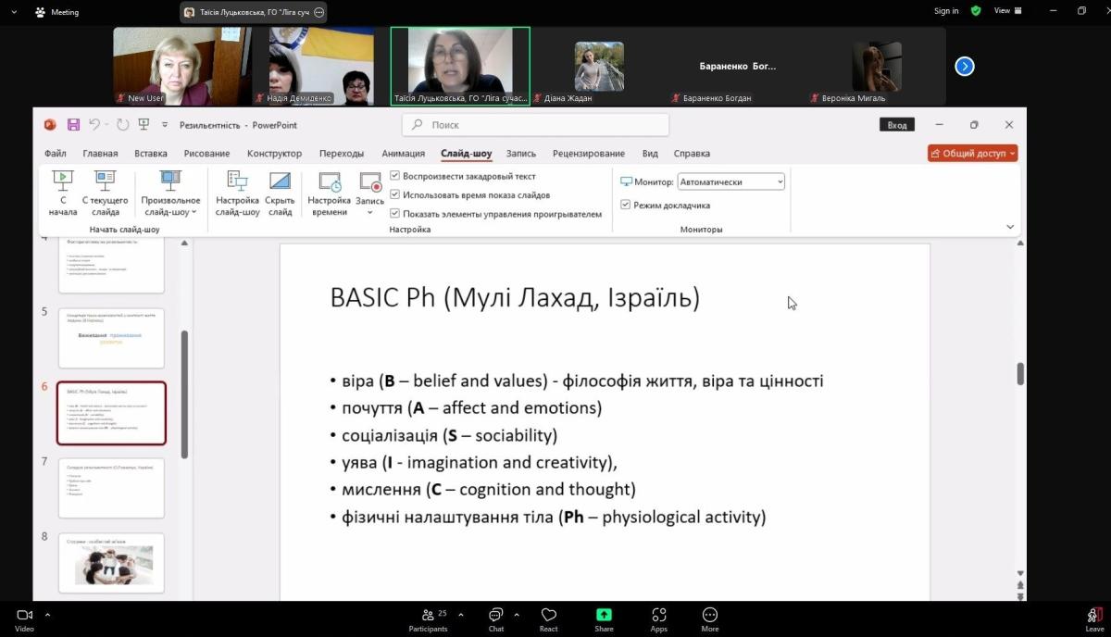The image size is (1111, 637).
Task: Start slideshow from beginning icon
Action: [62, 182]
